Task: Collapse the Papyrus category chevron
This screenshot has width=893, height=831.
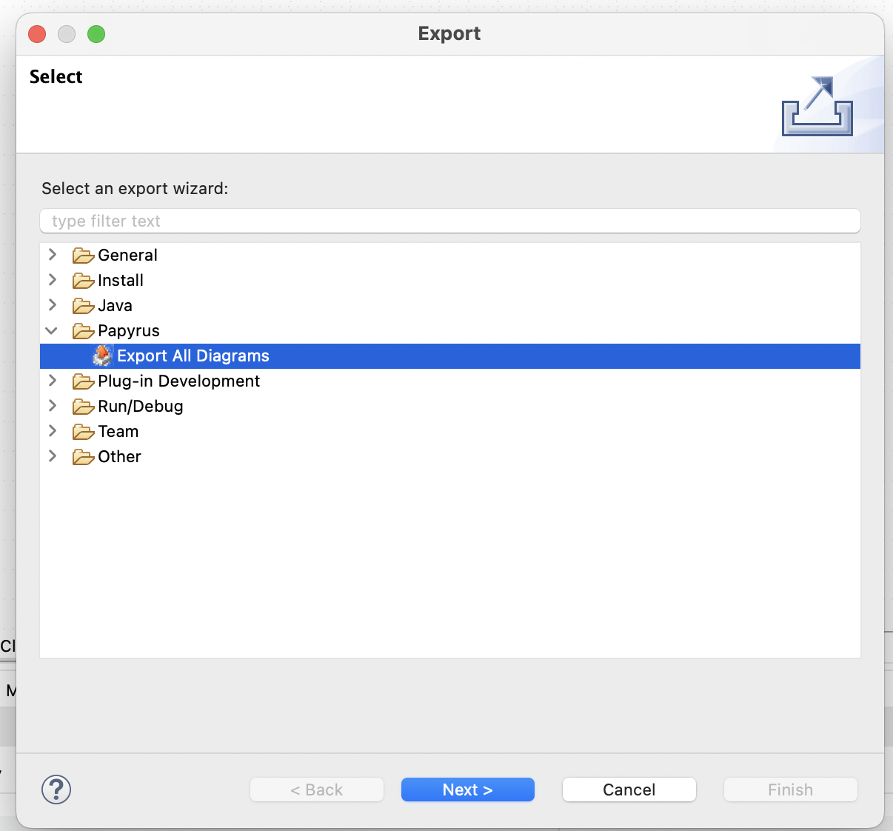Action: (52, 330)
